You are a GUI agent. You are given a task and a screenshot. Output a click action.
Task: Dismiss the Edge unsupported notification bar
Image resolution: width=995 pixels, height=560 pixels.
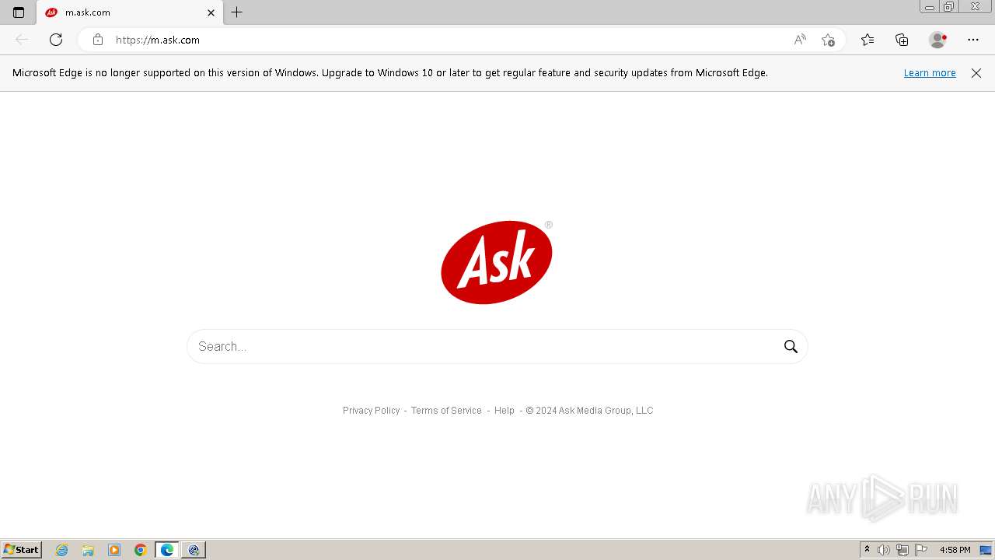[976, 73]
